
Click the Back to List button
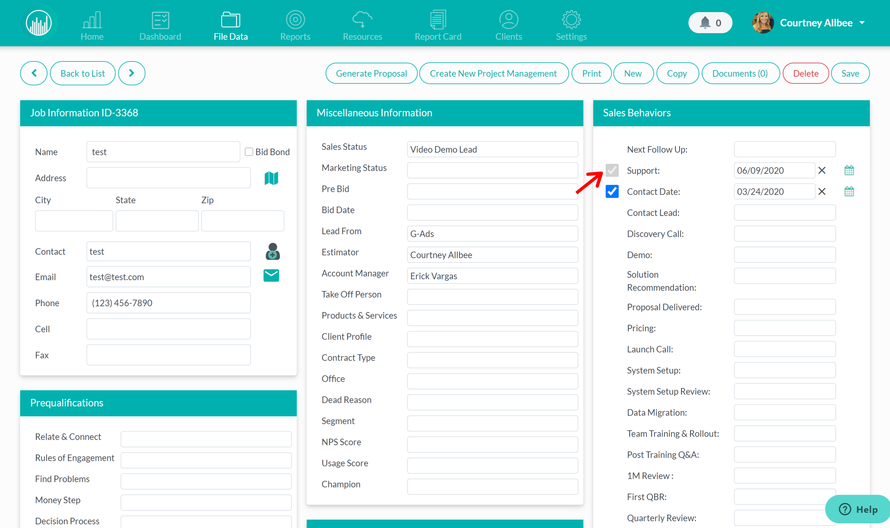(x=83, y=73)
